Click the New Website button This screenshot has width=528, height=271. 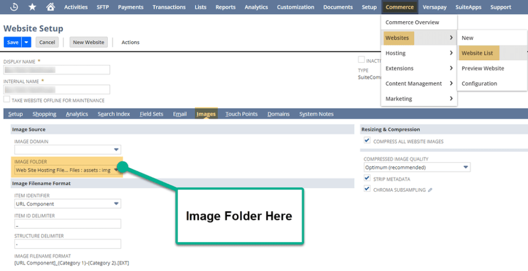tap(89, 42)
